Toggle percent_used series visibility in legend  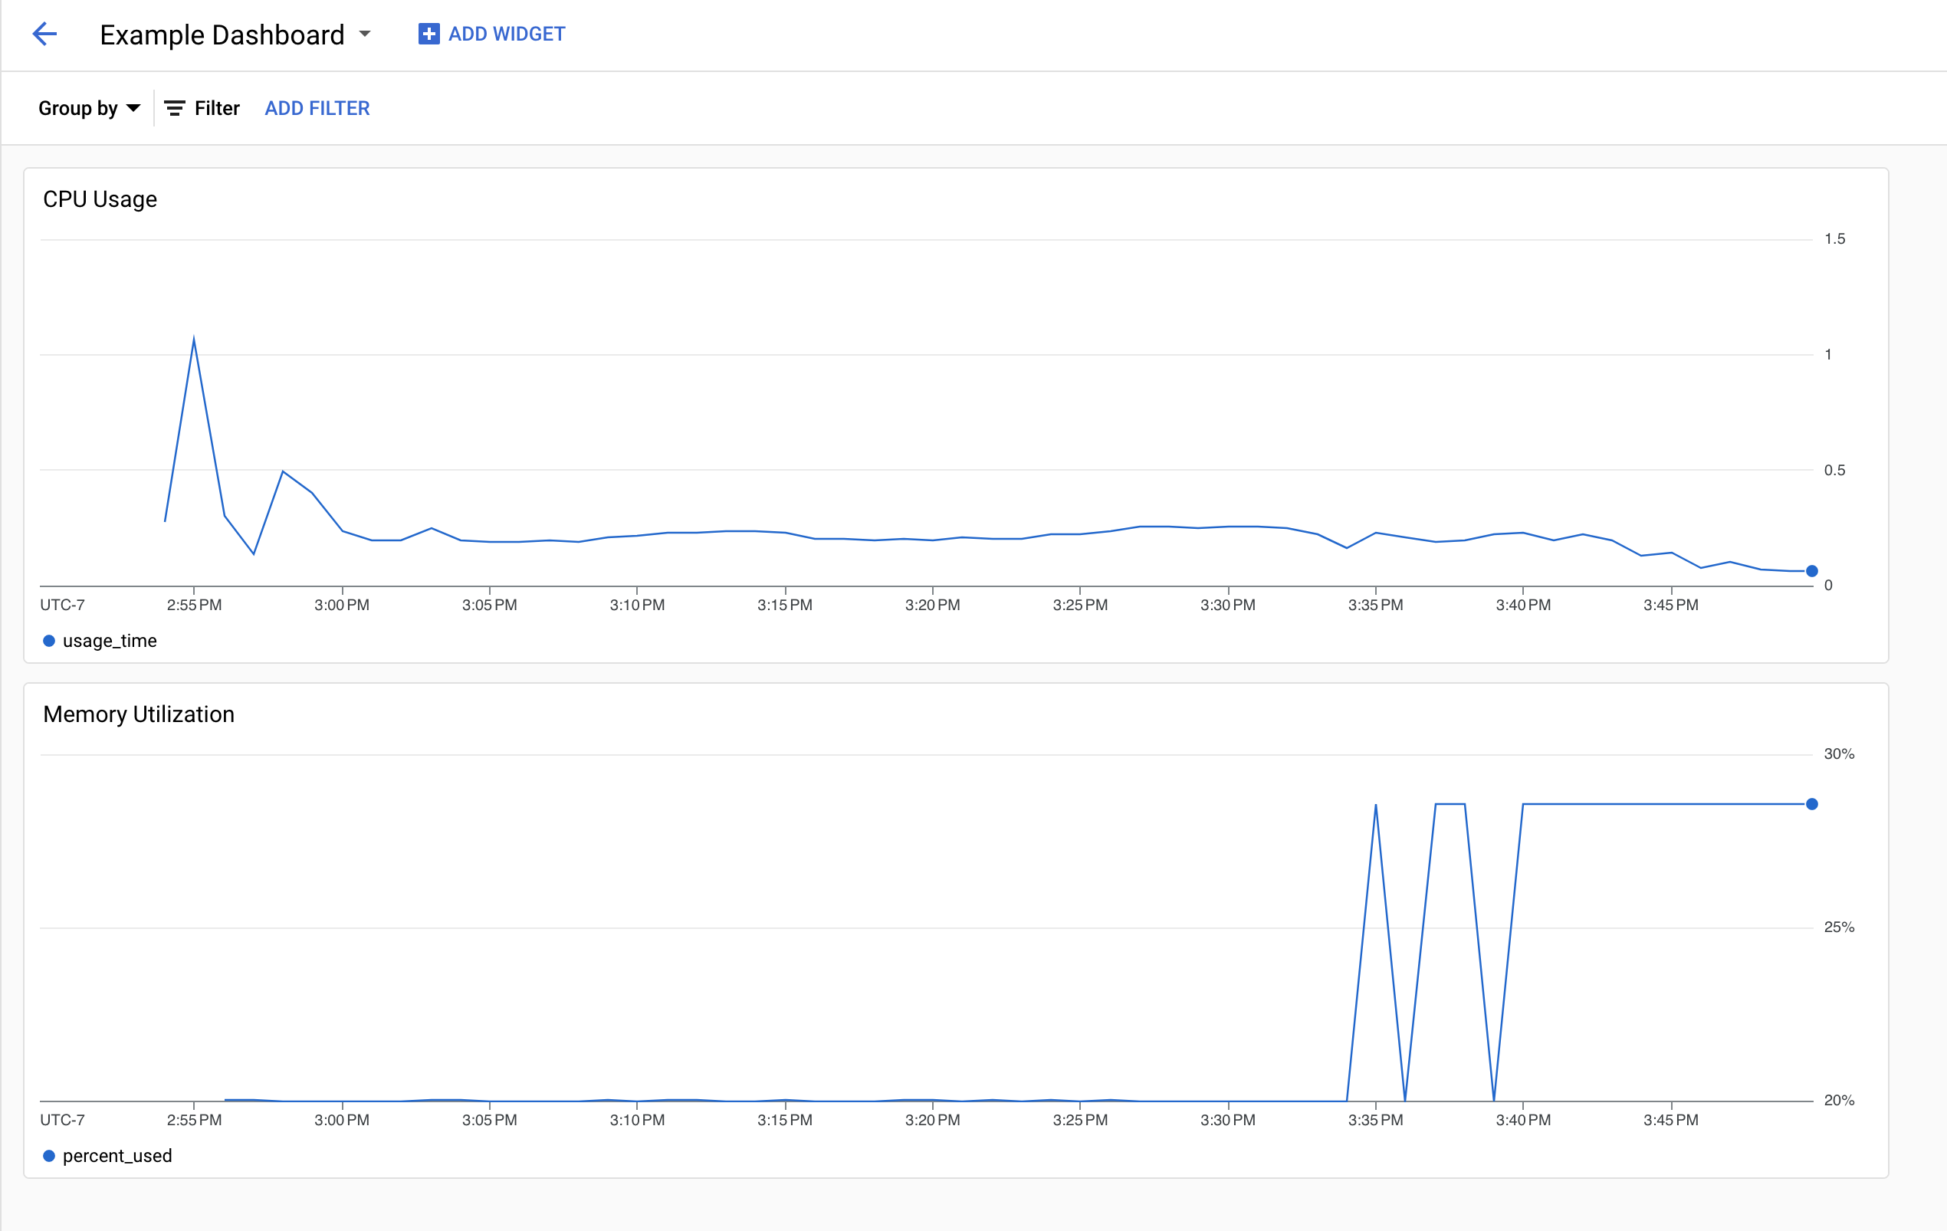click(x=118, y=1155)
